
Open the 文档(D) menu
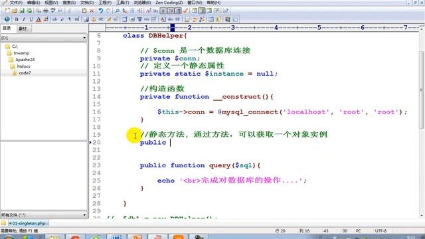click(x=87, y=3)
